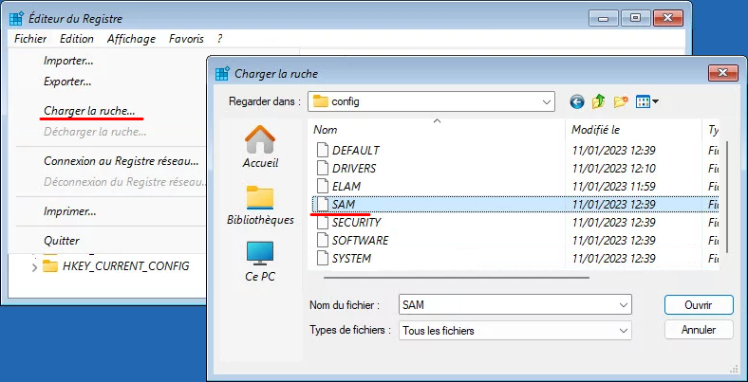This screenshot has height=382, width=748.
Task: Expand the HKEY_CURRENT_CONFIG tree node
Action: pyautogui.click(x=35, y=266)
